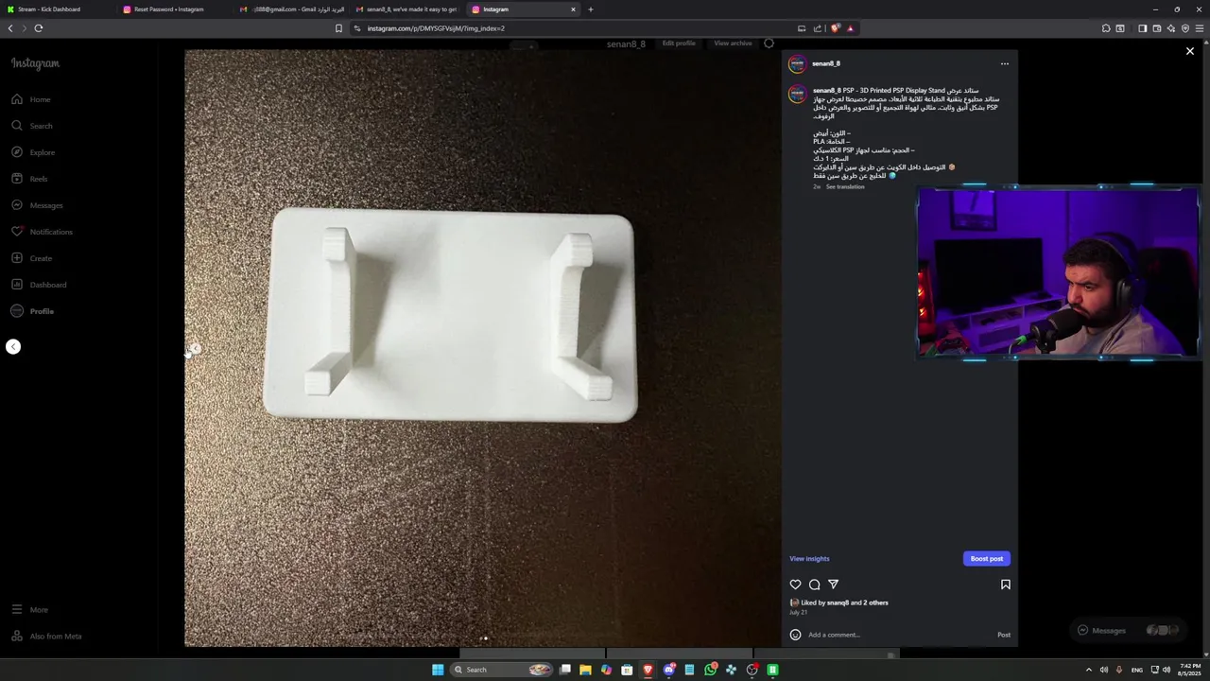Go to Profile in the sidebar
Viewport: 1210px width, 681px height.
coord(32,311)
